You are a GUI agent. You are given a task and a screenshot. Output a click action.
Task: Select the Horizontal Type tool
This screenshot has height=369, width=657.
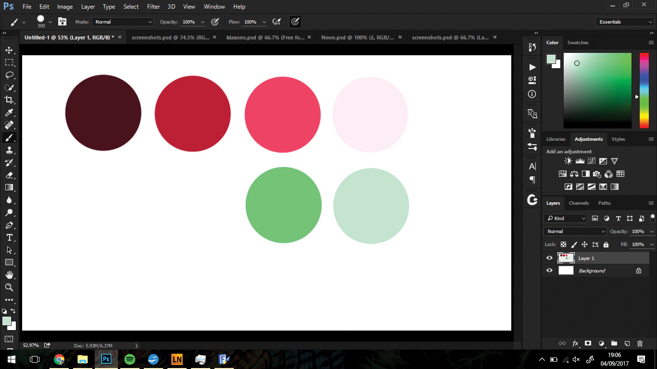point(9,237)
